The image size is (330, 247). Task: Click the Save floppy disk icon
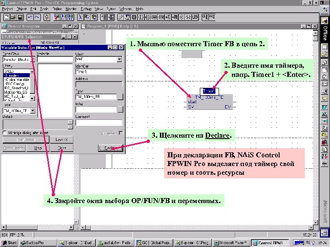point(20,17)
